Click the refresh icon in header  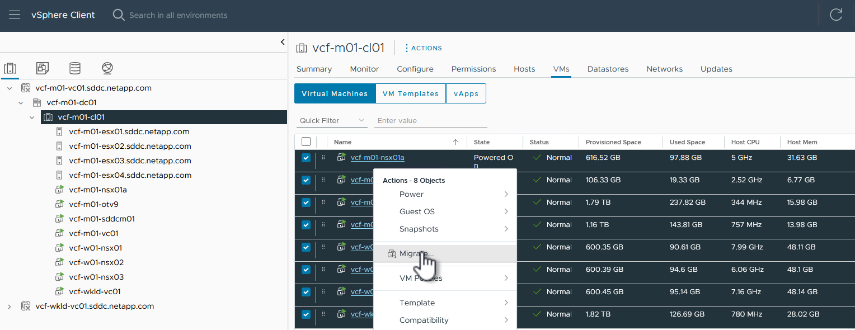point(836,15)
